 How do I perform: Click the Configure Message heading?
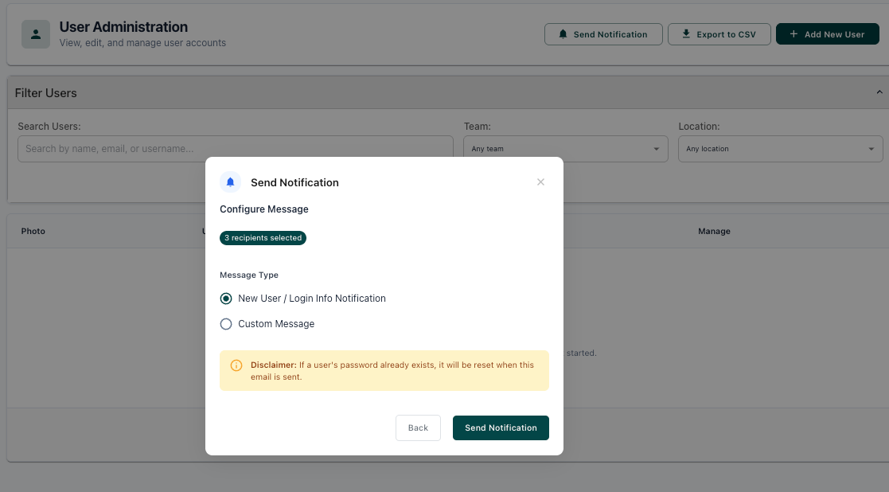click(264, 209)
